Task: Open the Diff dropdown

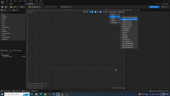Action: pos(23,7)
